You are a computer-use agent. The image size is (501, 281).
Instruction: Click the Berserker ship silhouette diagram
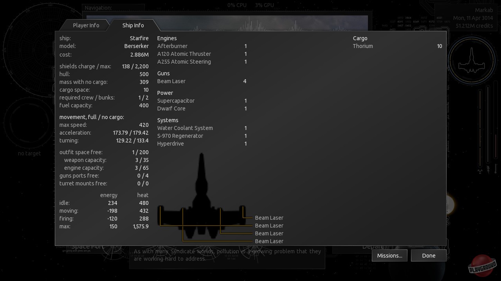[x=201, y=203]
